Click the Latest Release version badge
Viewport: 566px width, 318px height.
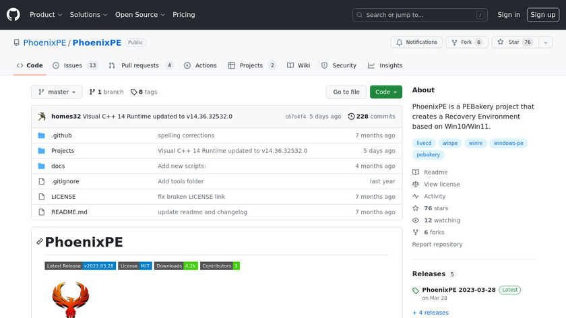(x=80, y=266)
